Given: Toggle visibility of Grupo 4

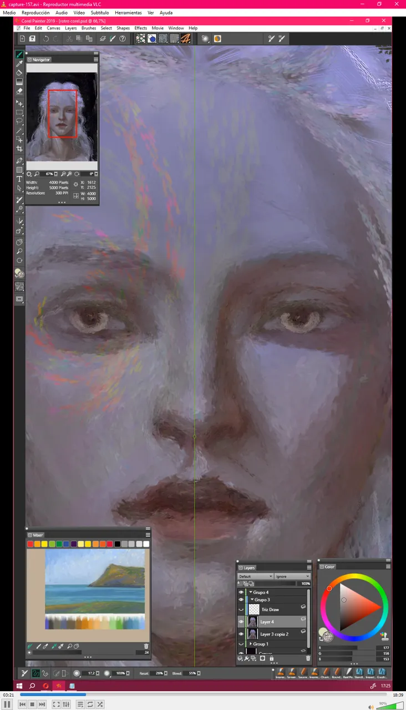Looking at the screenshot, I should [x=241, y=592].
